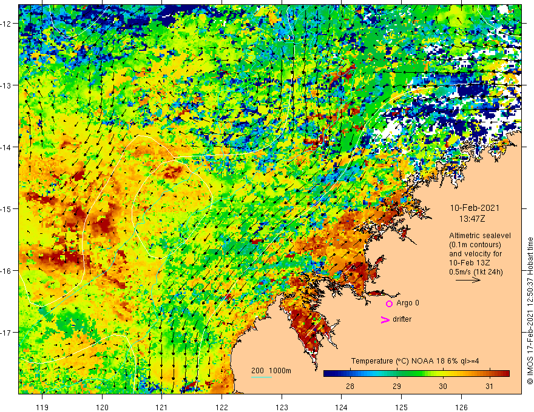Click latitude axis label '-12'
This screenshot has width=534, height=412.
click(x=6, y=24)
